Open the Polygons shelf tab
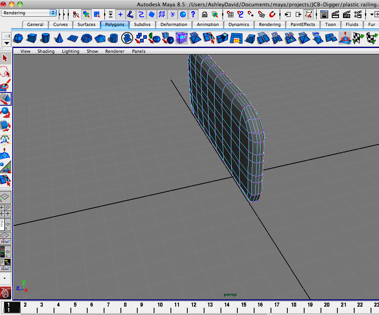 [x=114, y=24]
